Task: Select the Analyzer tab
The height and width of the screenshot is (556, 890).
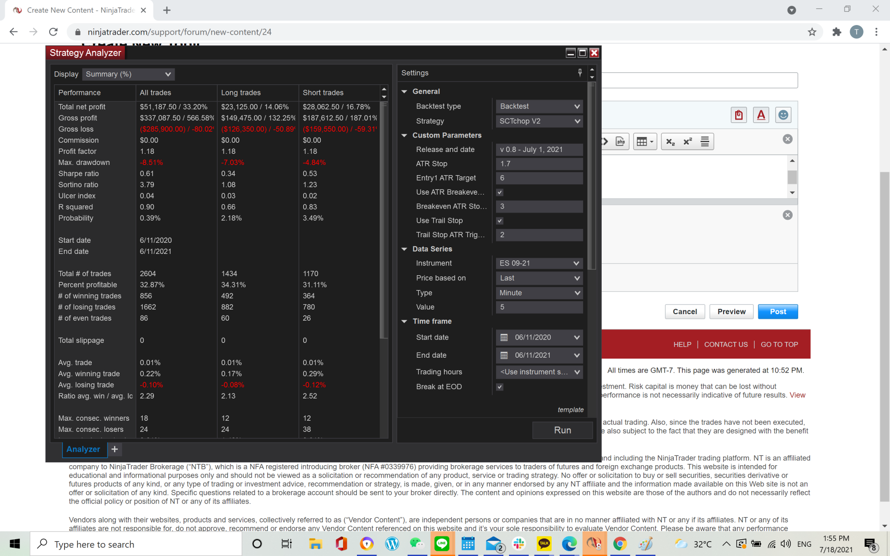Action: pos(83,449)
